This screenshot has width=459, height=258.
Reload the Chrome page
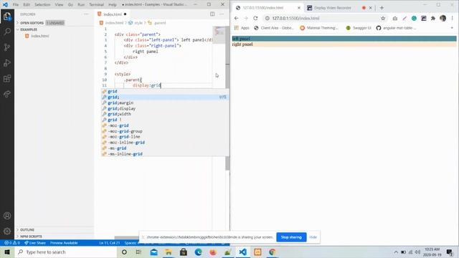click(x=255, y=18)
